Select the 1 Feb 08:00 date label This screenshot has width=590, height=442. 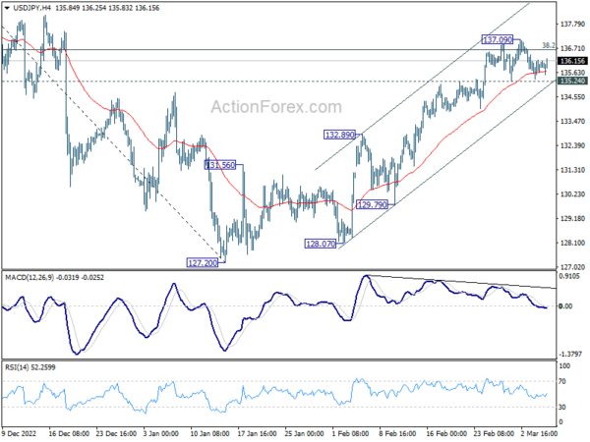350,433
